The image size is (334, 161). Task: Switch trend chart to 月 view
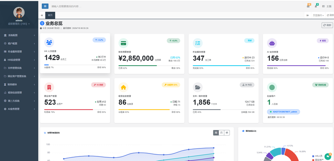pyautogui.click(x=222, y=133)
